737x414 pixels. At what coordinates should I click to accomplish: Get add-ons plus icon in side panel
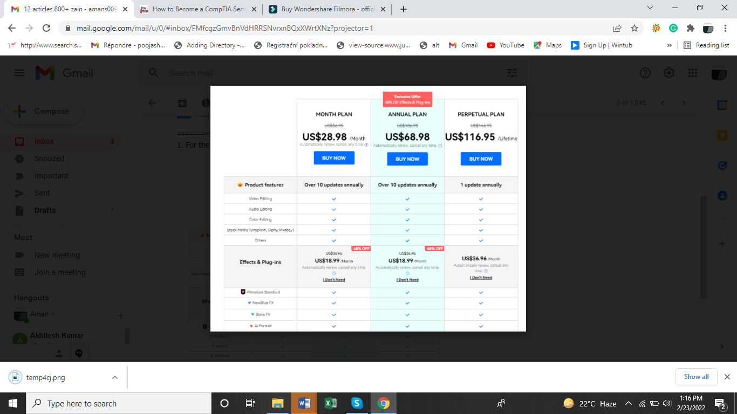[x=722, y=244]
